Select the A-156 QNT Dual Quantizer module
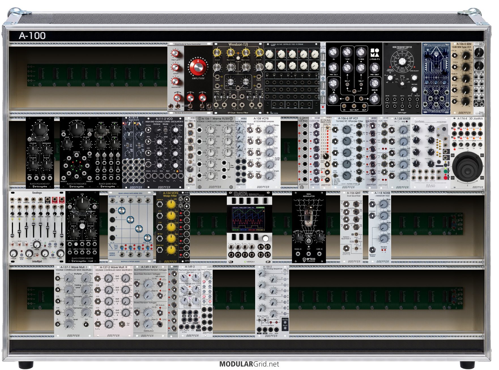This screenshot has height=370, width=499. tap(351, 227)
